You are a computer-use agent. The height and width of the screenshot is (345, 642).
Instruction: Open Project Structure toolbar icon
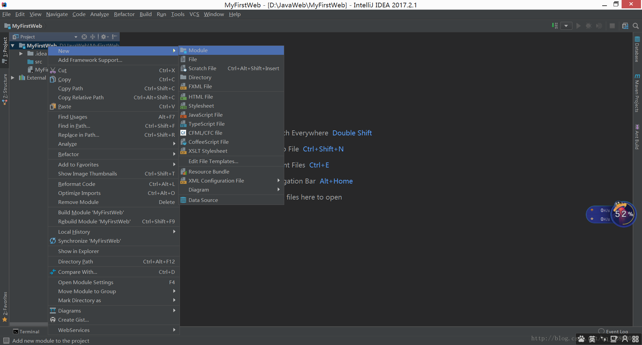coord(625,26)
